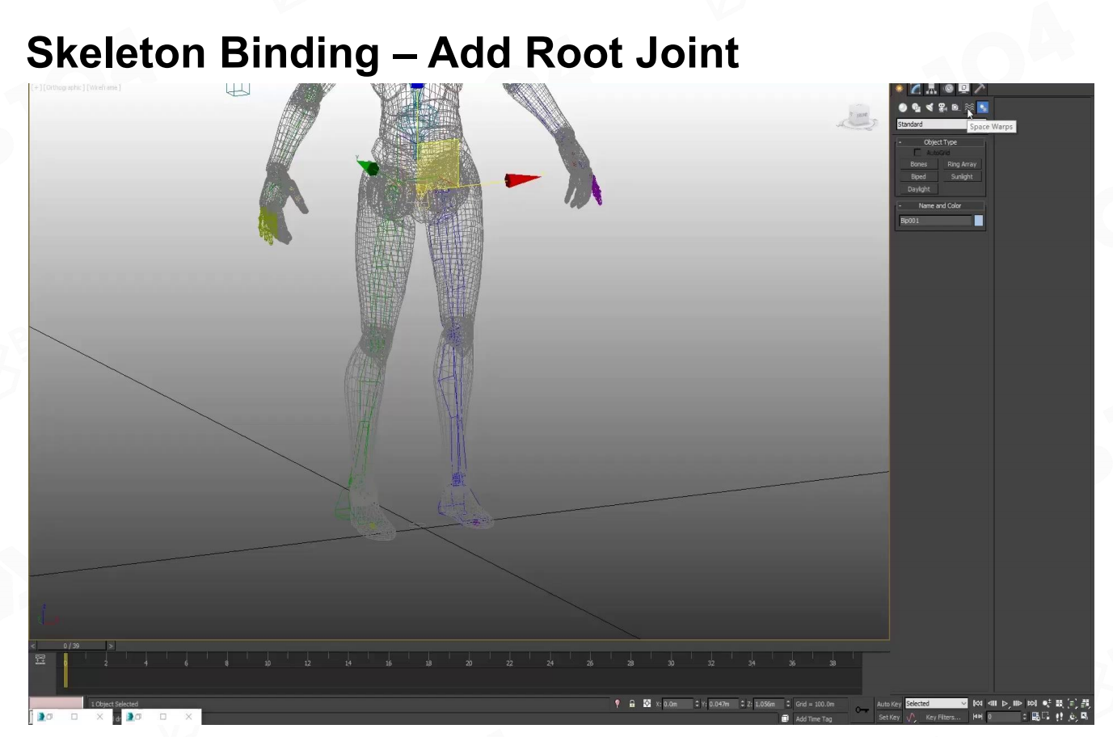The image size is (1113, 737).
Task: Click the Space Warps category icon
Action: (x=969, y=107)
